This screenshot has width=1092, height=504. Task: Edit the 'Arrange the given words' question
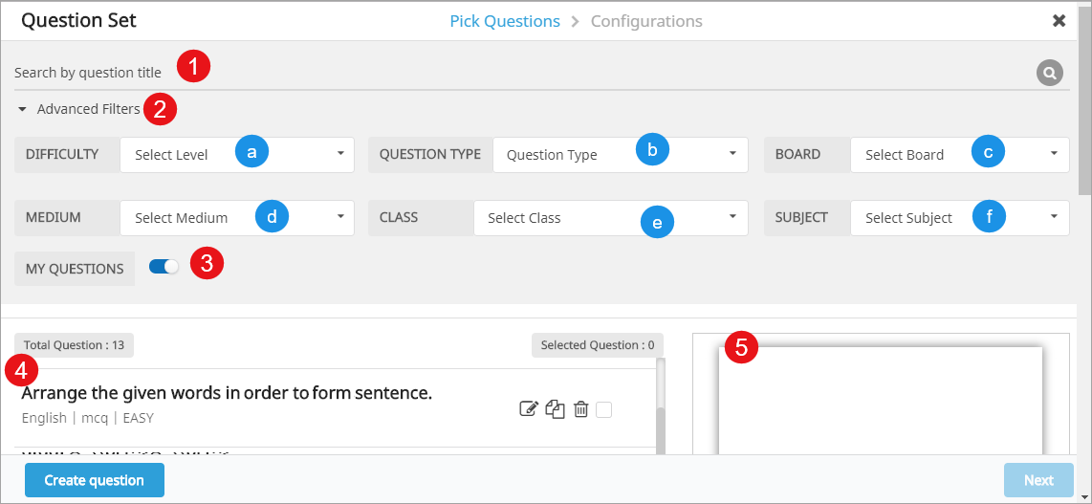coord(529,409)
